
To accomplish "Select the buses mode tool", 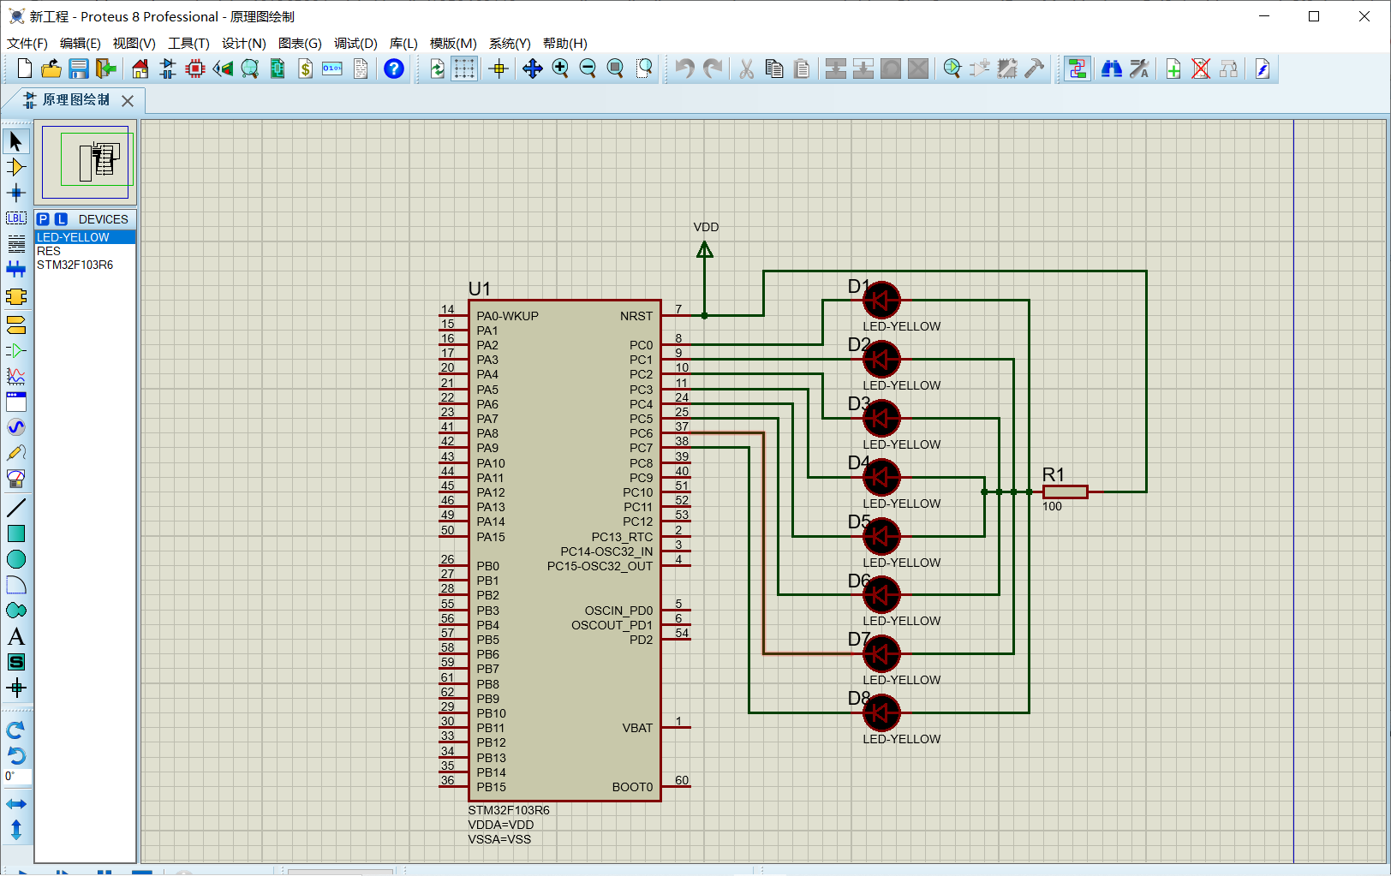I will (16, 270).
